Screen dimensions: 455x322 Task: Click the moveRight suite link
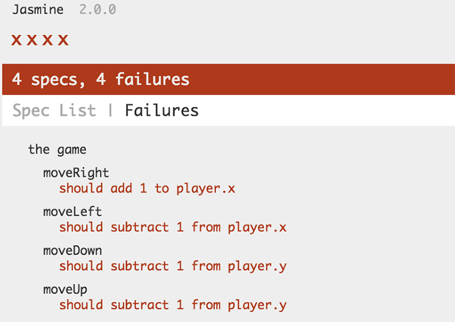tap(76, 173)
